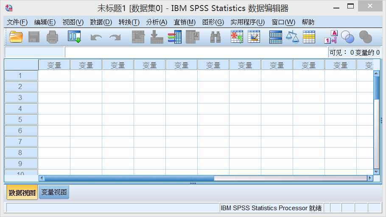Click the Print icon in toolbar

click(53, 37)
